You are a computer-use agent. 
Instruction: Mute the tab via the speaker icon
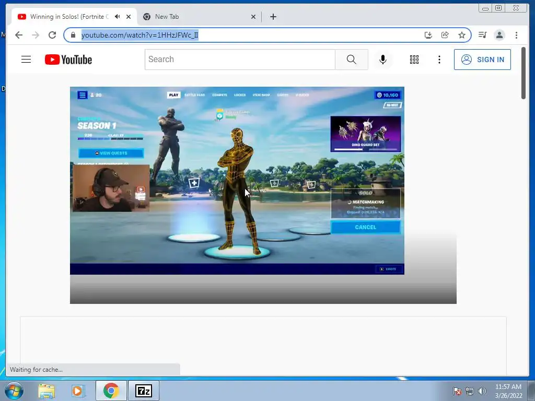118,17
